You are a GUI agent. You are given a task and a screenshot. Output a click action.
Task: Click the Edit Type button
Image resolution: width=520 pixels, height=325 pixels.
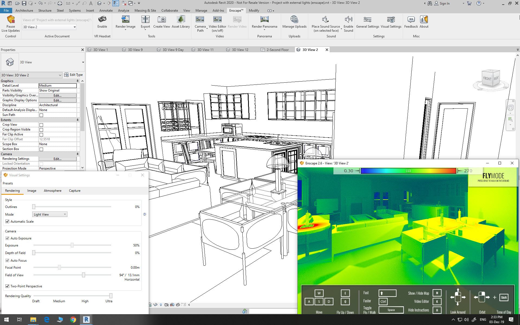pos(73,75)
